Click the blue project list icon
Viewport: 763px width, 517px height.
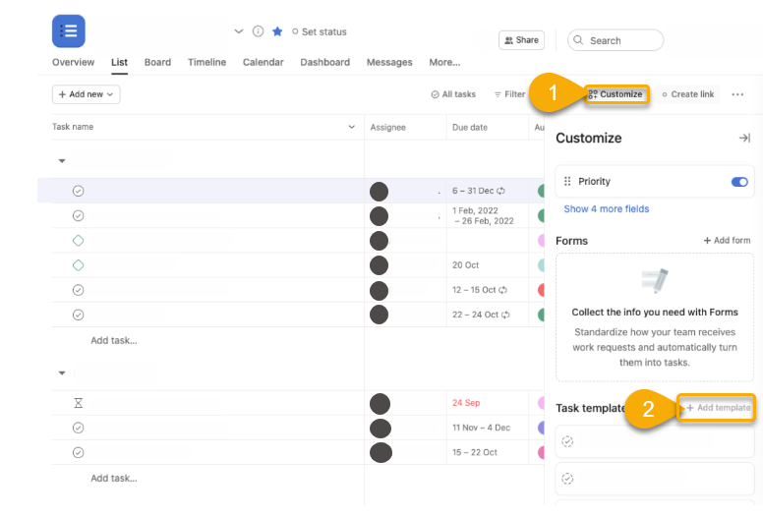tap(69, 31)
